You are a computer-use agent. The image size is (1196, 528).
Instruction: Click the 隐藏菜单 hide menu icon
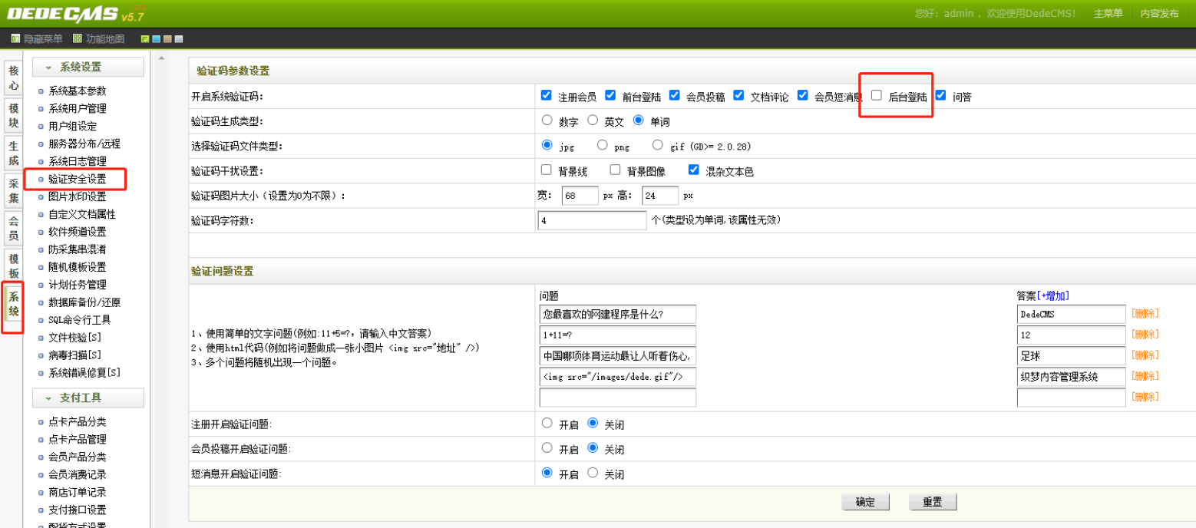pyautogui.click(x=16, y=38)
